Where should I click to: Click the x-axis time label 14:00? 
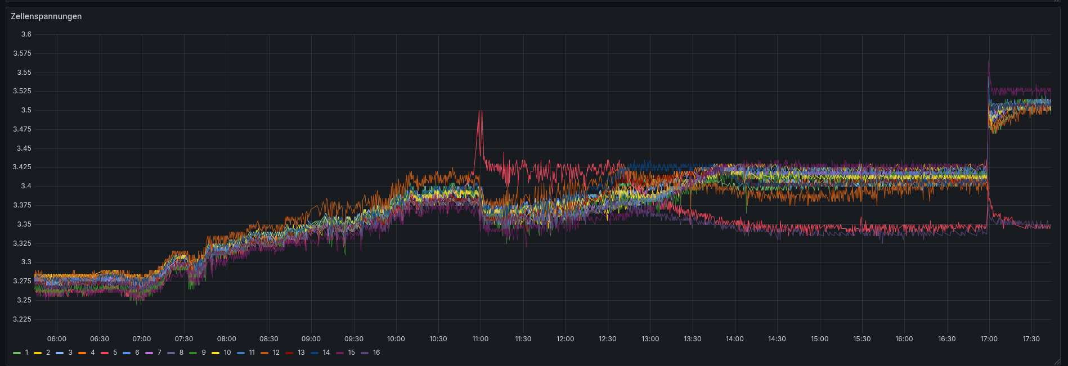735,339
